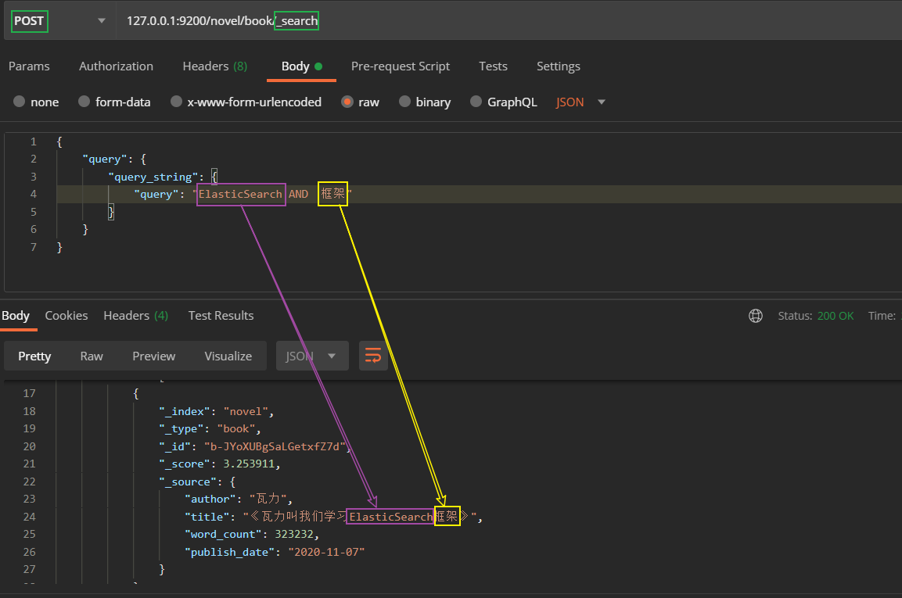This screenshot has height=598, width=902.
Task: Select GraphQL body type radio
Action: [476, 102]
